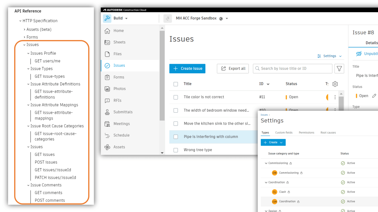Click the search magnifier icon
Viewport: 378px width, 212px height.
(x=257, y=69)
